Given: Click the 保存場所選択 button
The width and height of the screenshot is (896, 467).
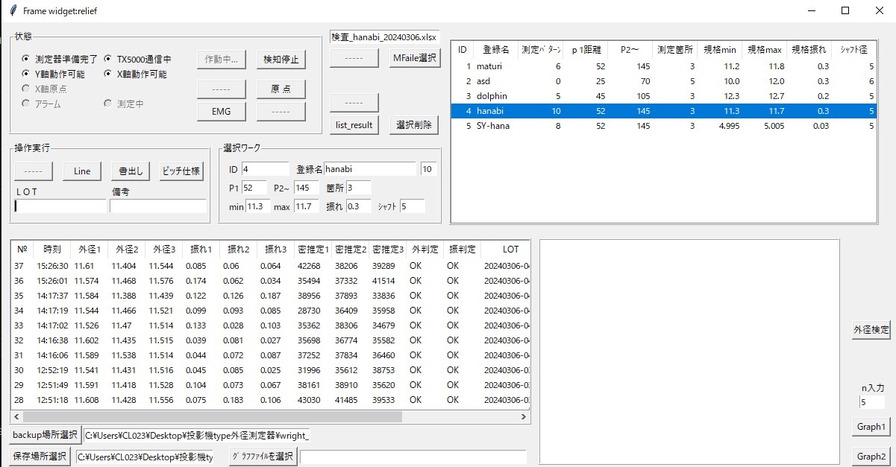Looking at the screenshot, I should point(40,457).
